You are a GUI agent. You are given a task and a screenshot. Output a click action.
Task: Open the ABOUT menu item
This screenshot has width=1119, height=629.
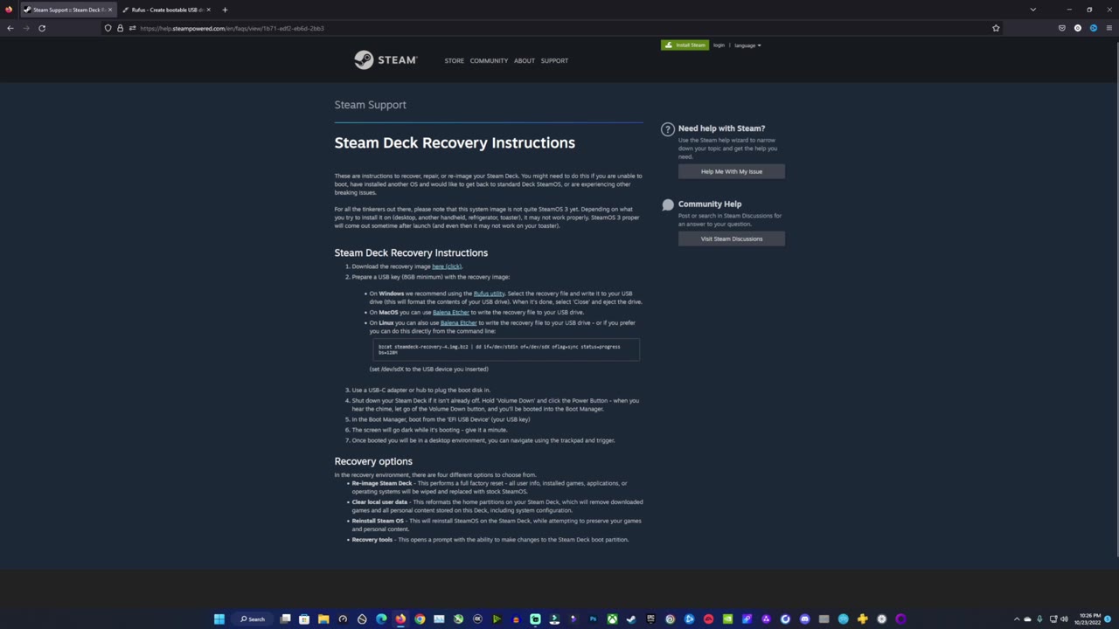tap(525, 60)
